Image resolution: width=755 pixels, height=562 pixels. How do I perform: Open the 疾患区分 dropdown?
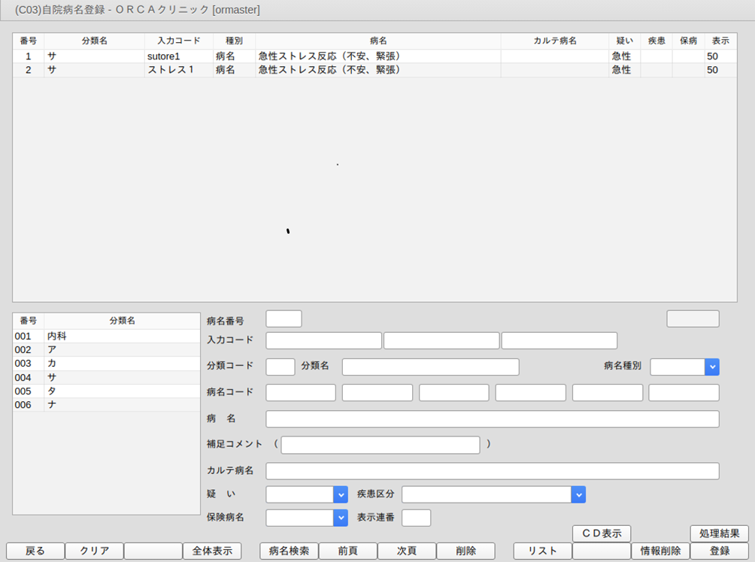(578, 494)
